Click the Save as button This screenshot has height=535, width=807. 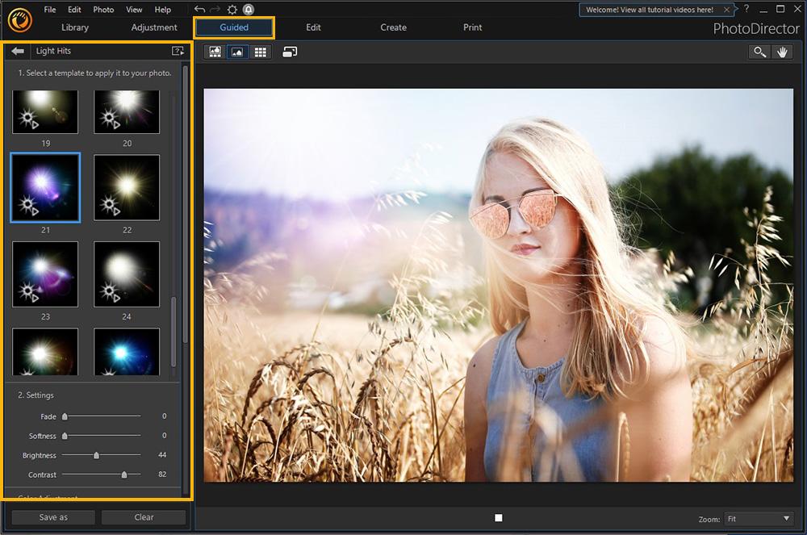(53, 517)
